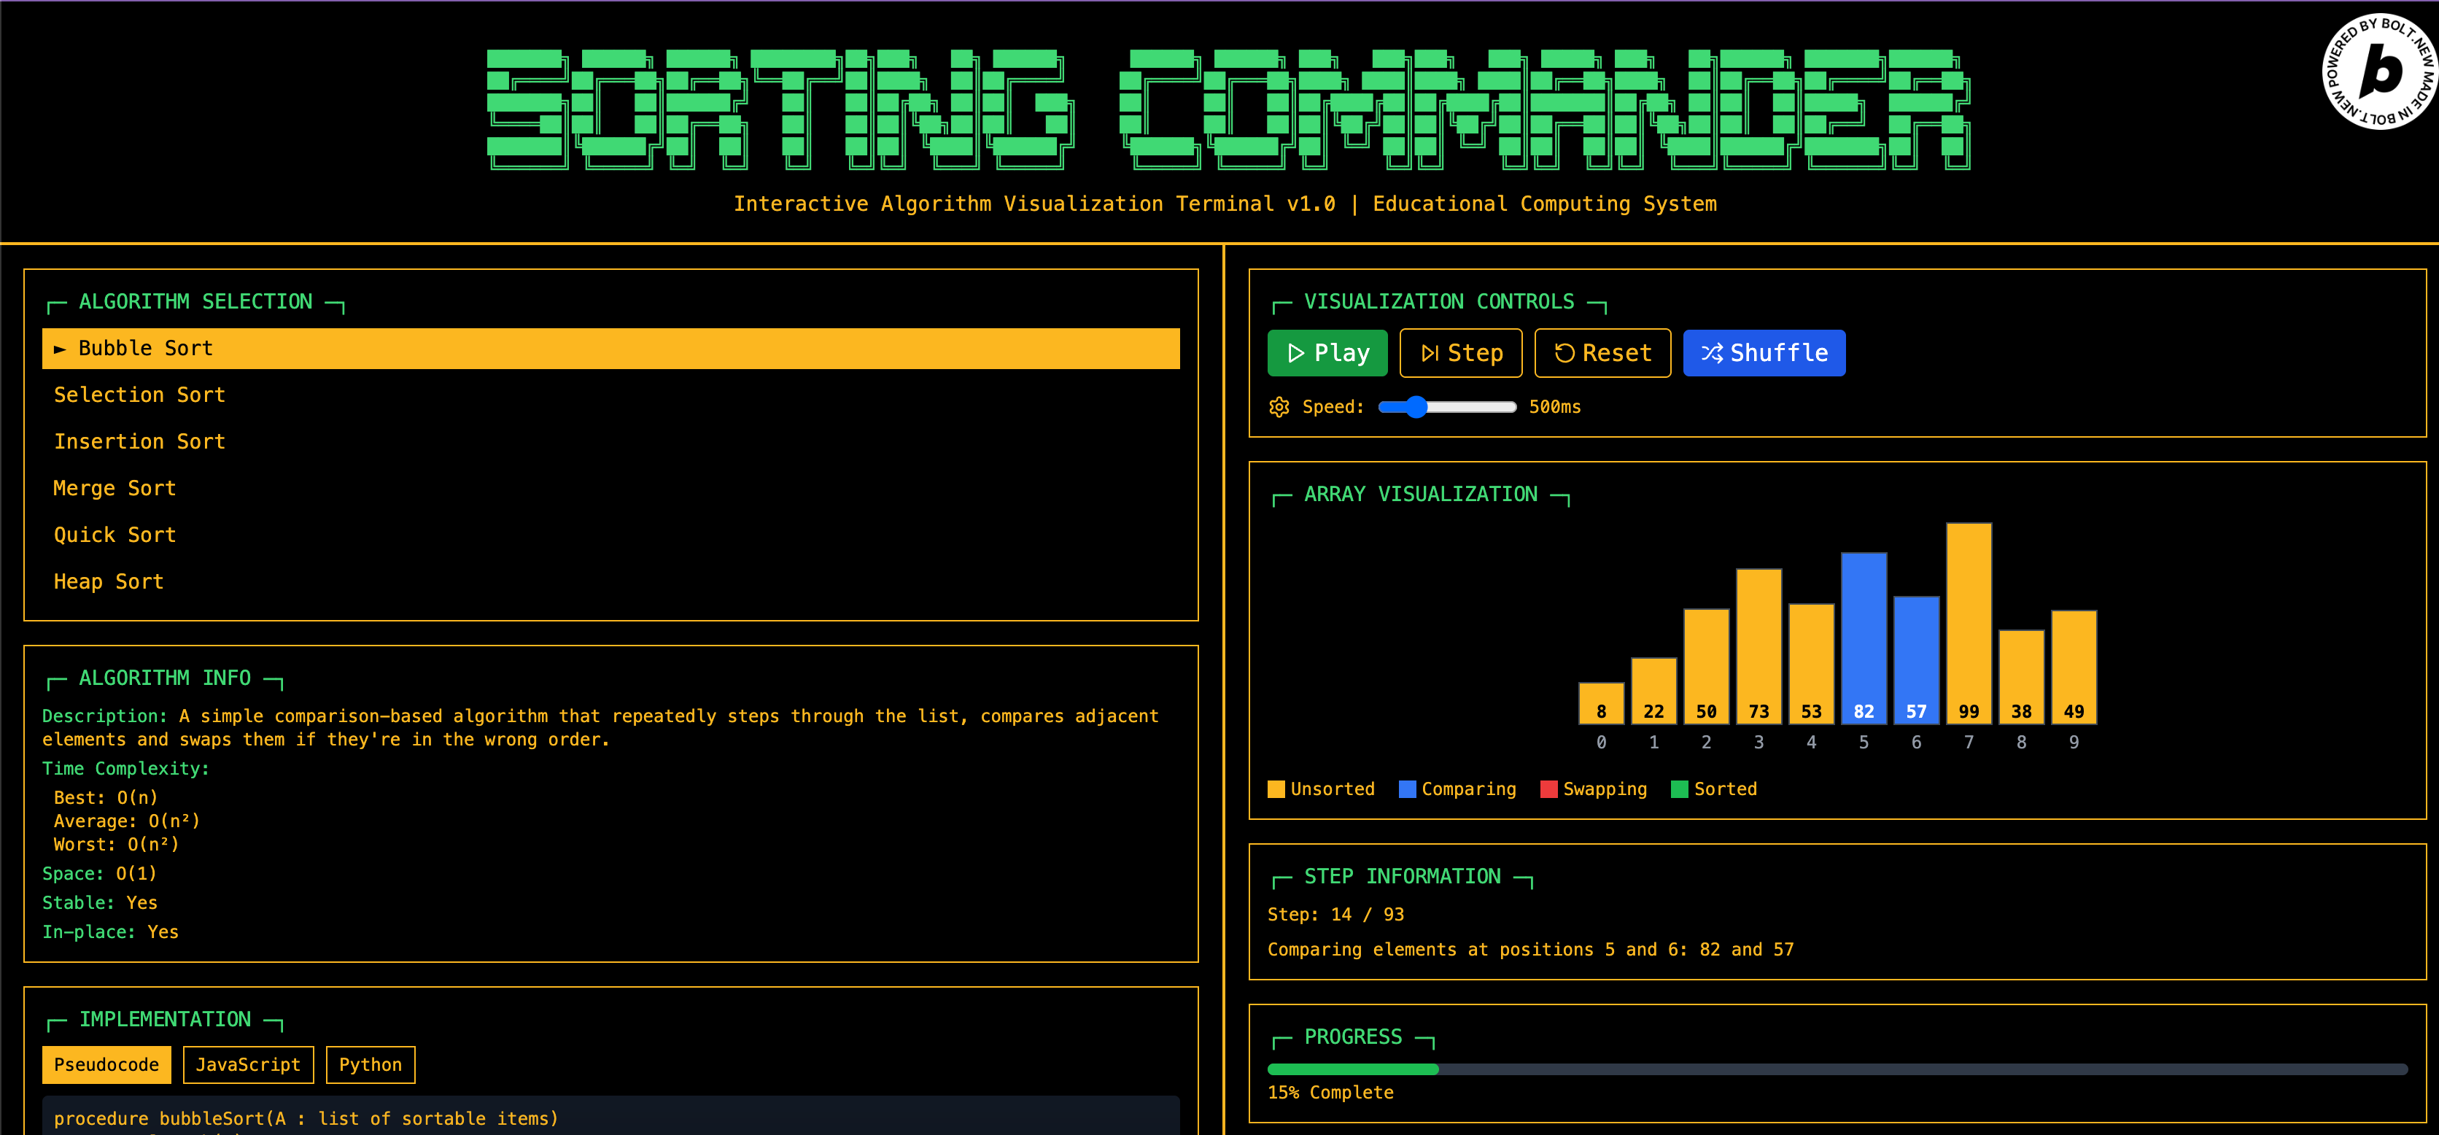Click the Play button triangle icon
The height and width of the screenshot is (1135, 2439).
tap(1296, 353)
